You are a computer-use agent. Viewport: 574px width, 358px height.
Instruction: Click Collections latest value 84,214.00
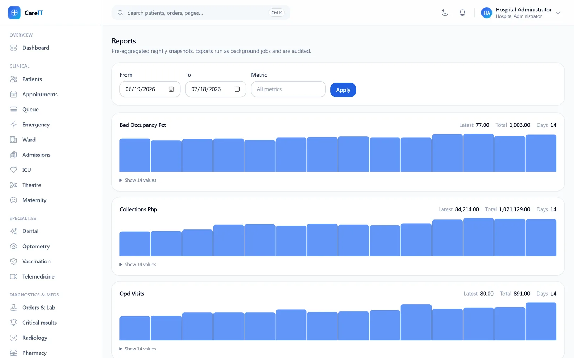pyautogui.click(x=467, y=209)
